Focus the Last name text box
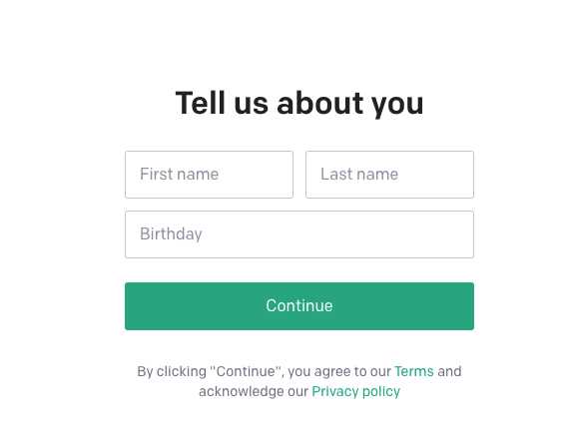Viewport: 573px width, 442px height. point(390,175)
